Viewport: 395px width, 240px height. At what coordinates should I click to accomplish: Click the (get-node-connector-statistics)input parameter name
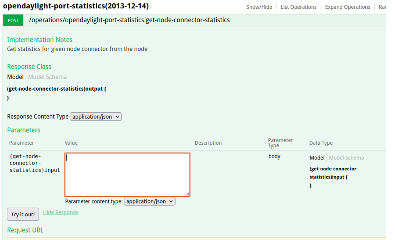pos(35,163)
